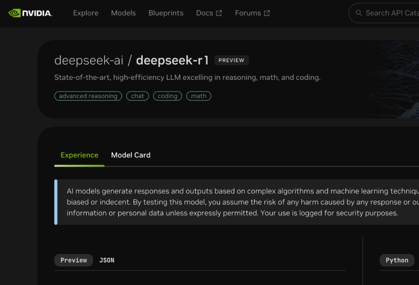Switch to JSON view
Viewport: 419px width, 285px height.
(107, 260)
